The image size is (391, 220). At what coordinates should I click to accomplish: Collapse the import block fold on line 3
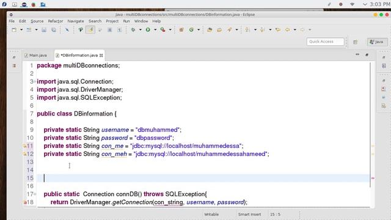[35, 81]
